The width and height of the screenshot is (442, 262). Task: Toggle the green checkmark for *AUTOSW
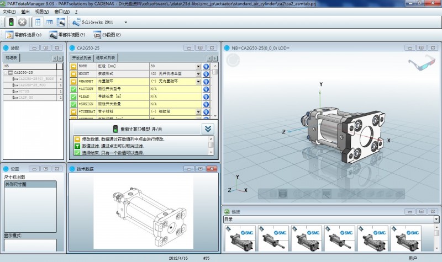(x=73, y=88)
